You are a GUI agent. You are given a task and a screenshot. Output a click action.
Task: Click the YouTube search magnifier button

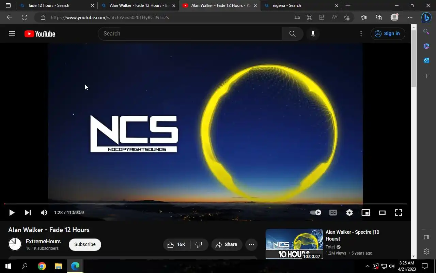[292, 33]
